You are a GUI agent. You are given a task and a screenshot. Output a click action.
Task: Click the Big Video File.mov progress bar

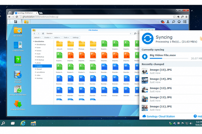169,58
